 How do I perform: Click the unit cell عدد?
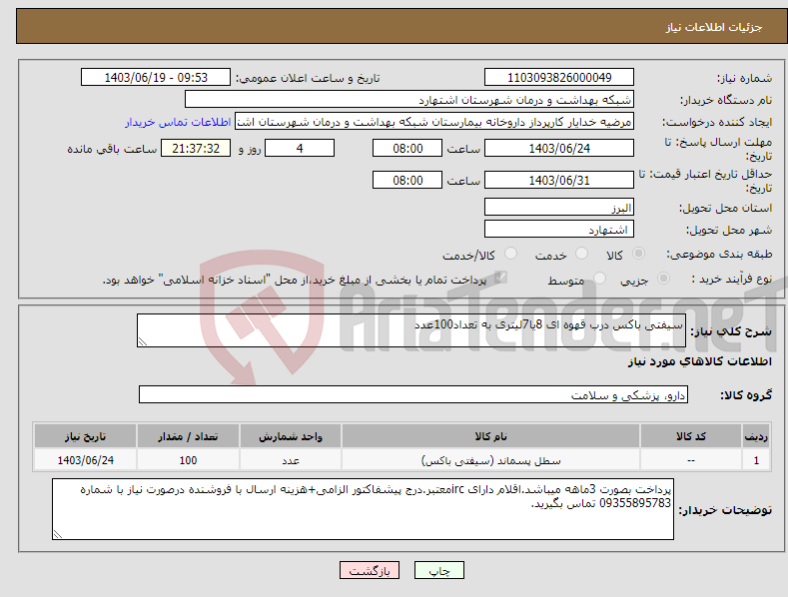point(291,460)
